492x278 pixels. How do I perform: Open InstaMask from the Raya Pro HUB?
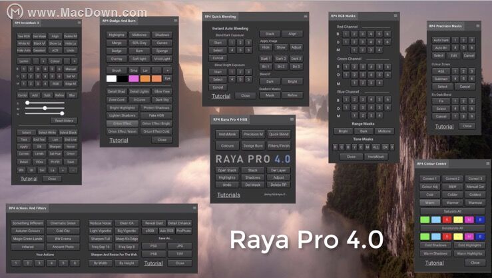pos(227,134)
